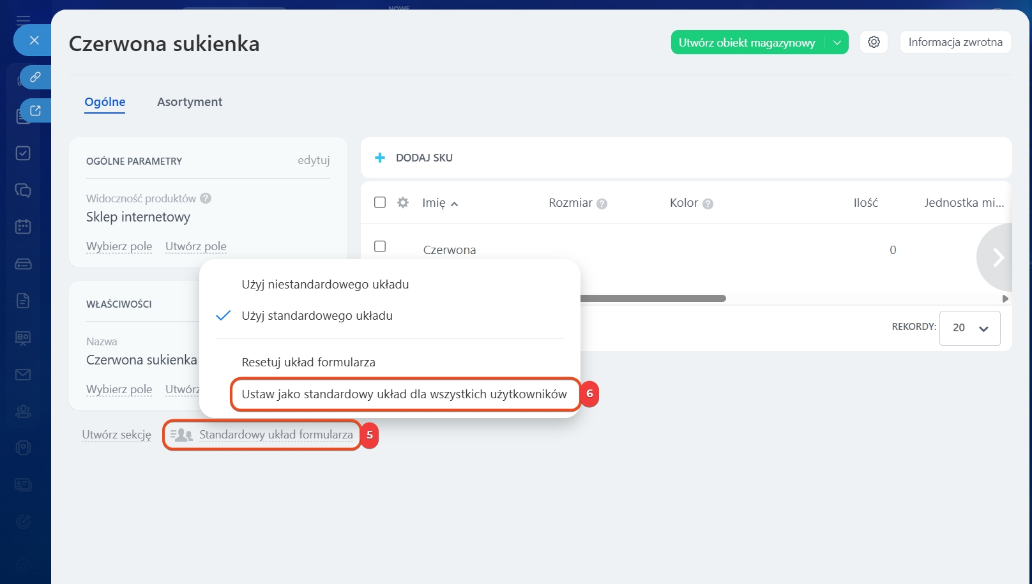The image size is (1032, 584).
Task: Click the table column settings gear icon
Action: pyautogui.click(x=403, y=203)
